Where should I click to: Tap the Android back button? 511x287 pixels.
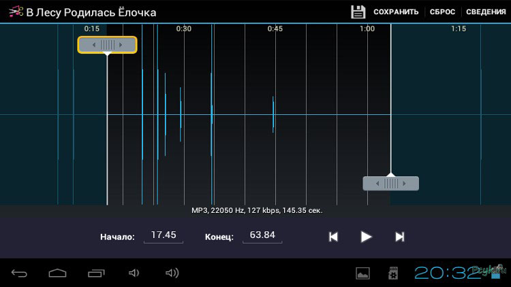point(19,273)
